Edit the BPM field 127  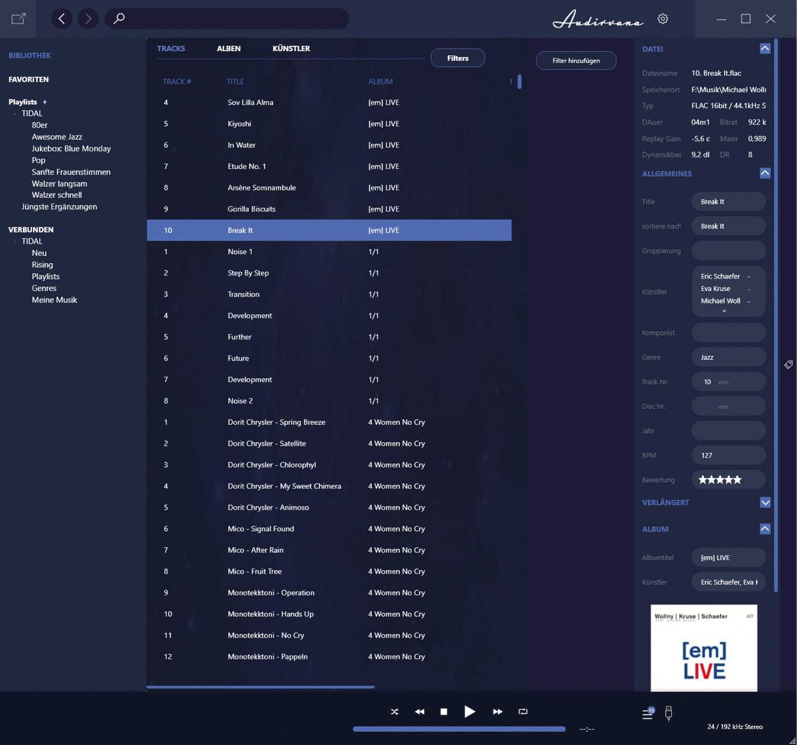click(x=728, y=455)
